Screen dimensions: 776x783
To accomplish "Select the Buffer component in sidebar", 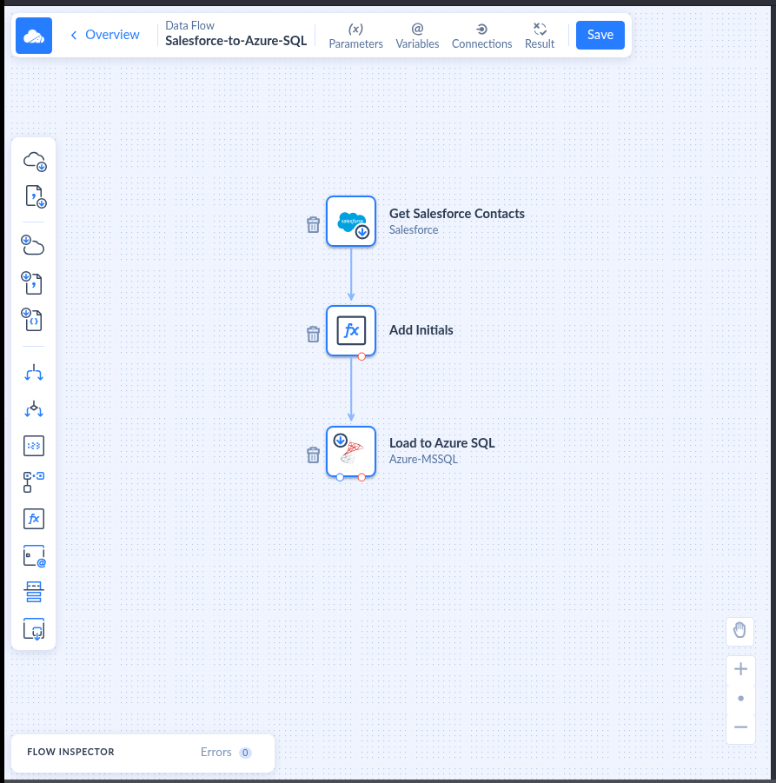I will point(34,446).
